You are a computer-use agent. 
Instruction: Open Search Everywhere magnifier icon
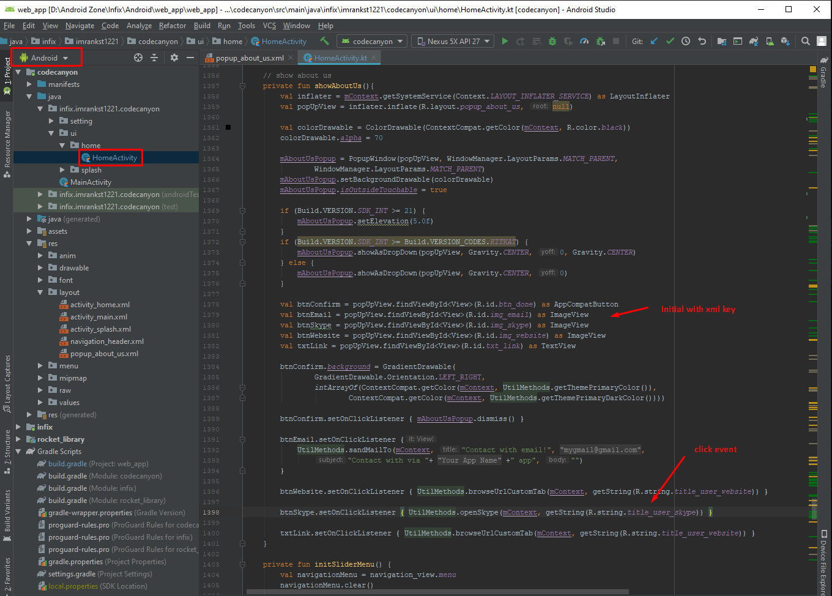(806, 42)
